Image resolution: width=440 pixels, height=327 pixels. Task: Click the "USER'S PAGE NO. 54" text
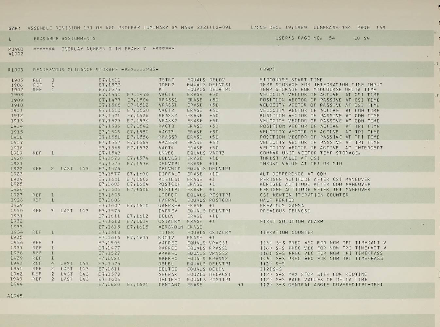tap(305, 38)
